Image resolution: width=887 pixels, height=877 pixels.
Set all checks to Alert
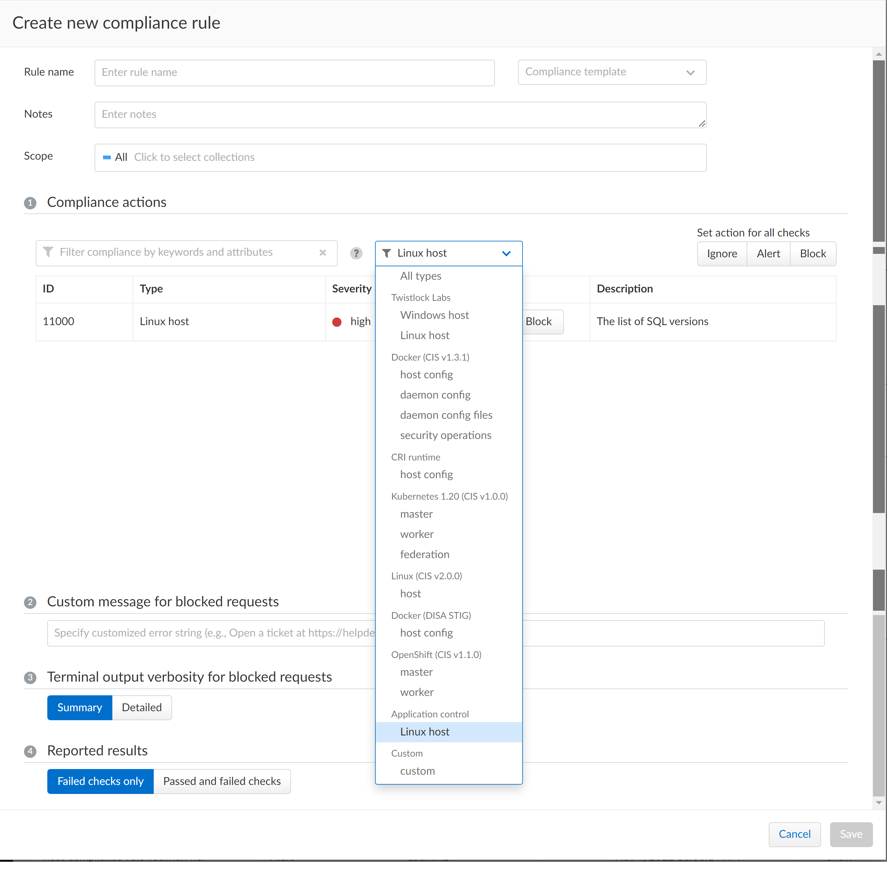[768, 254]
